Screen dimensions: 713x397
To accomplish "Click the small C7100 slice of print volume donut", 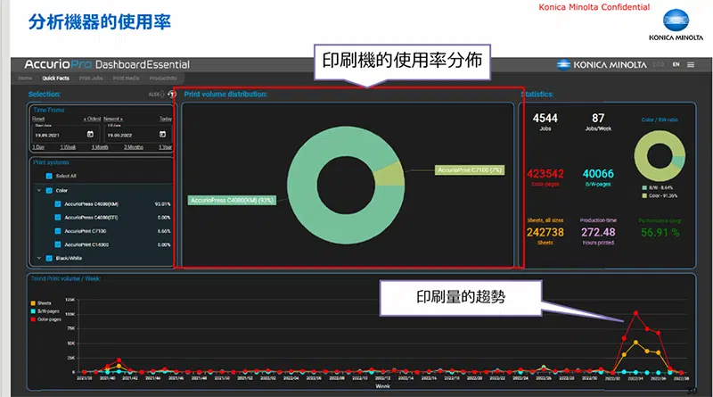I will [390, 175].
